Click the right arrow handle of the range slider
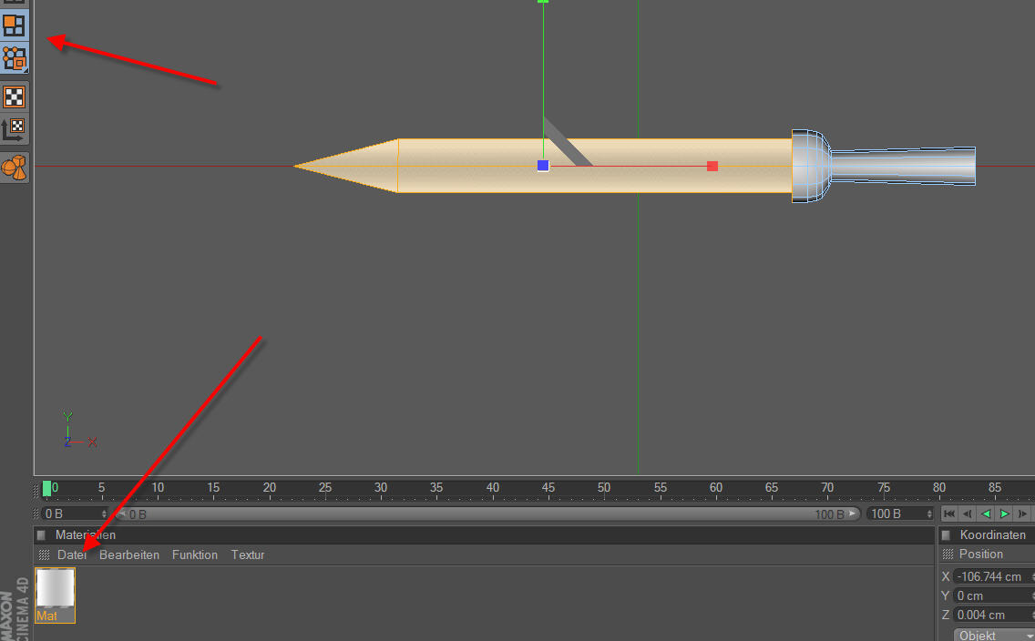Screen dimensions: 1035x641 coord(853,514)
